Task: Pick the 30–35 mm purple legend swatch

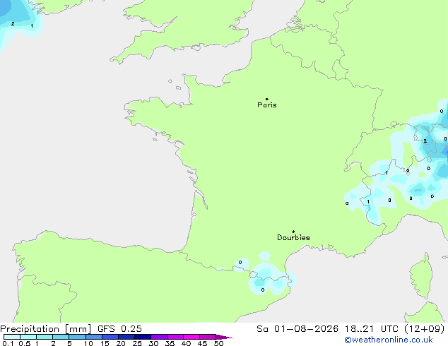Action: (x=158, y=337)
